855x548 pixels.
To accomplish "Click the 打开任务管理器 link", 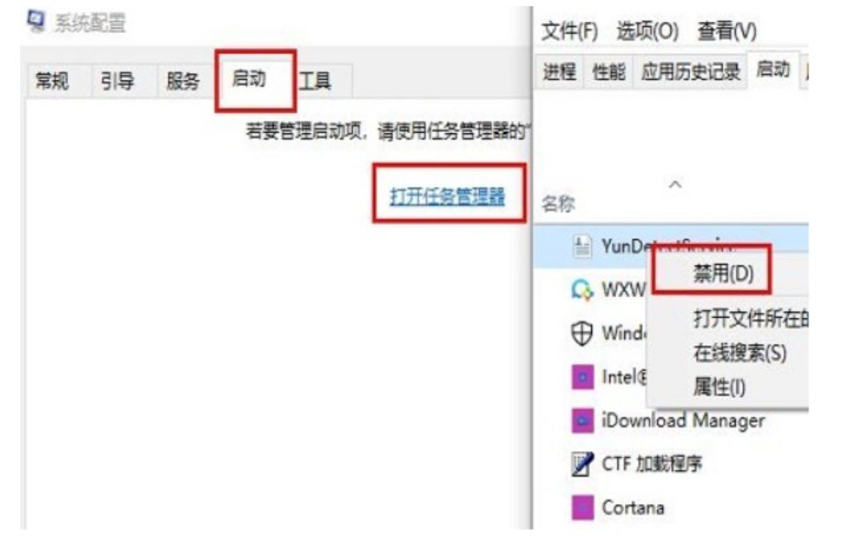I will click(x=447, y=196).
